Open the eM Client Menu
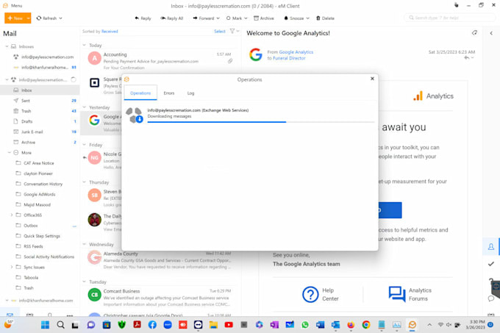Viewport: 500px width, 333px height. pos(12,6)
